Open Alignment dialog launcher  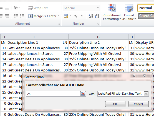(59, 24)
